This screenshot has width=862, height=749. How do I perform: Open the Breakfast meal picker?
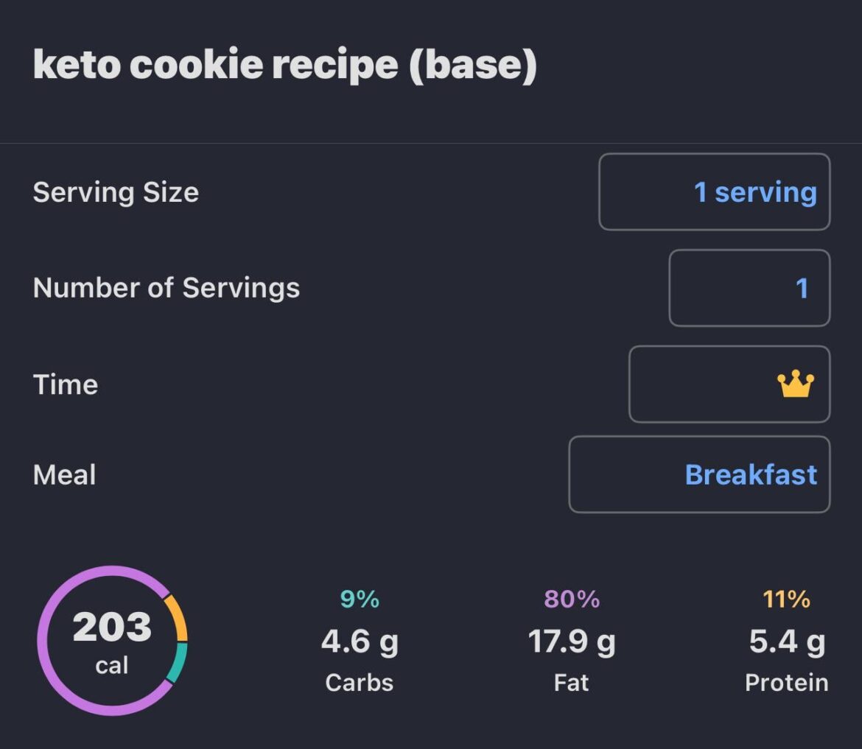tap(698, 474)
